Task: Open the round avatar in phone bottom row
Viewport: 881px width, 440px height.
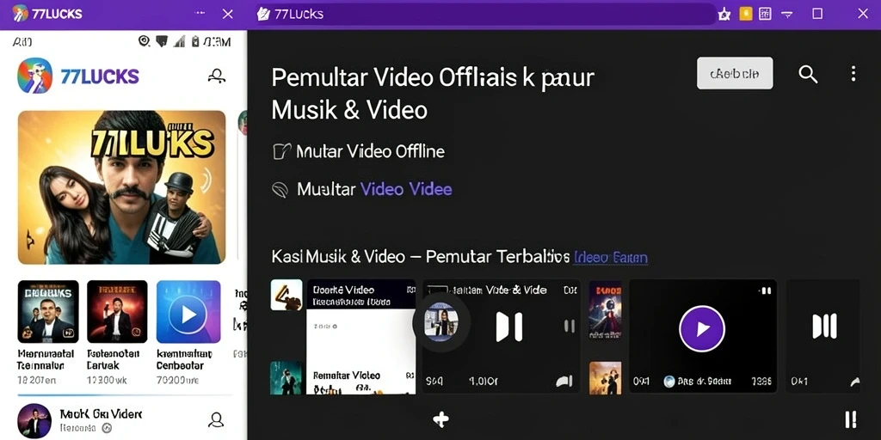Action: tap(34, 420)
